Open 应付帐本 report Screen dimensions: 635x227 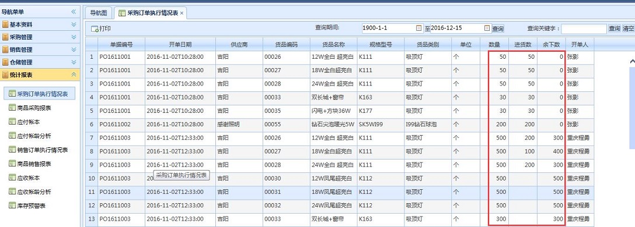[25, 122]
